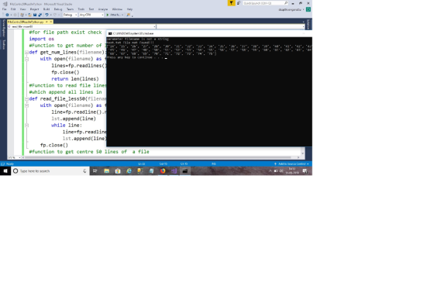Open the Analyze menu

102,9
